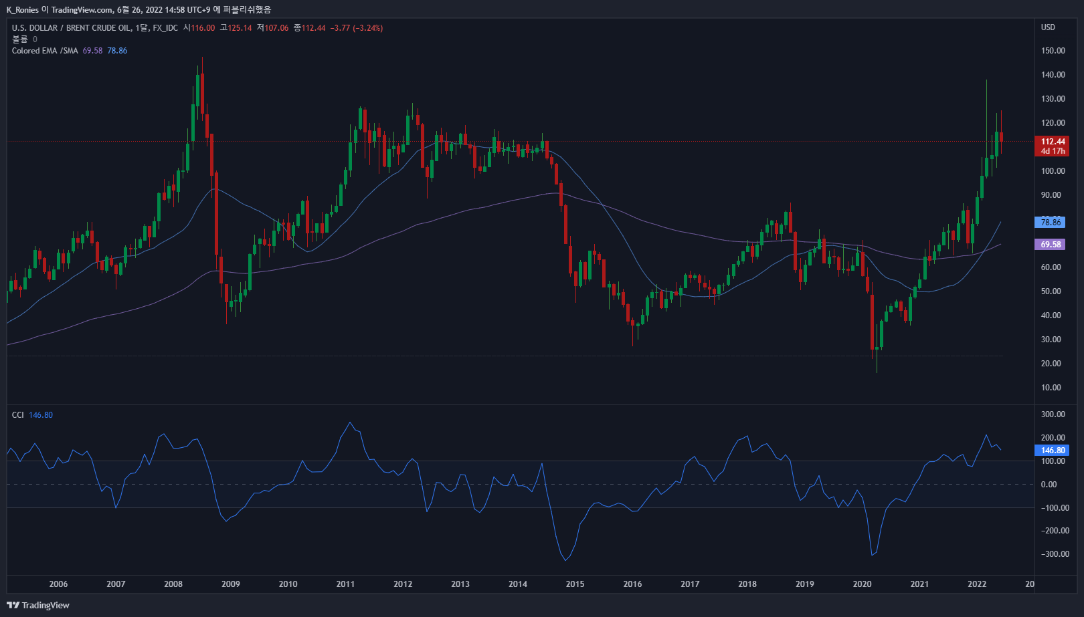Click the 130.00 price axis level
Image resolution: width=1084 pixels, height=617 pixels.
(1053, 99)
